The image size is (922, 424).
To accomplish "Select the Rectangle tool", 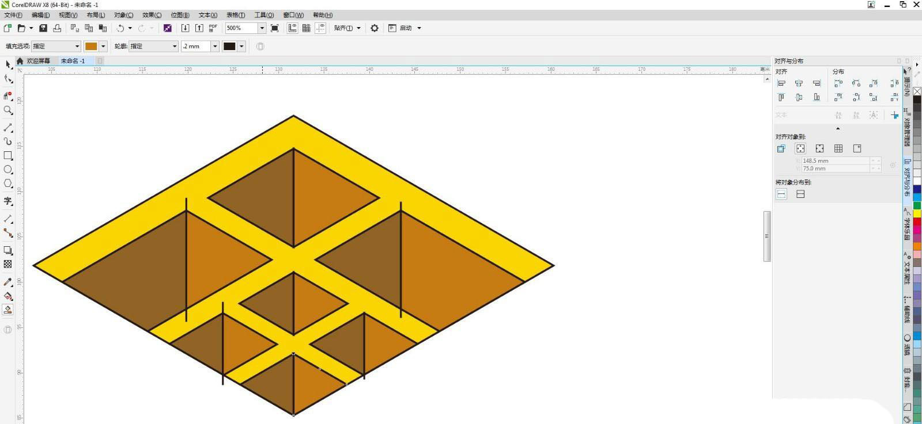I will 8,155.
